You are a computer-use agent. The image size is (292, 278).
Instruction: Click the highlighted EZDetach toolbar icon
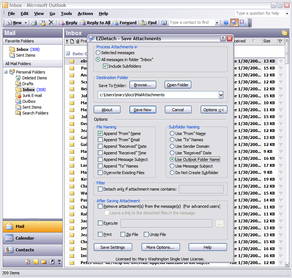[234, 23]
